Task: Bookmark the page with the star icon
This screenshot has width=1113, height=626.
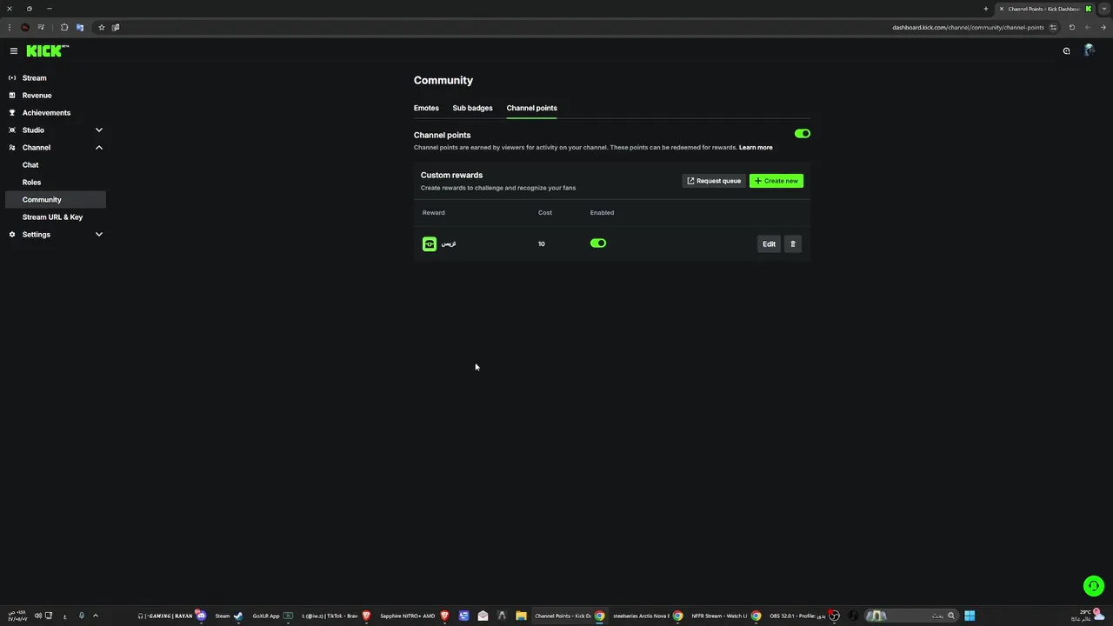Action: tap(102, 27)
